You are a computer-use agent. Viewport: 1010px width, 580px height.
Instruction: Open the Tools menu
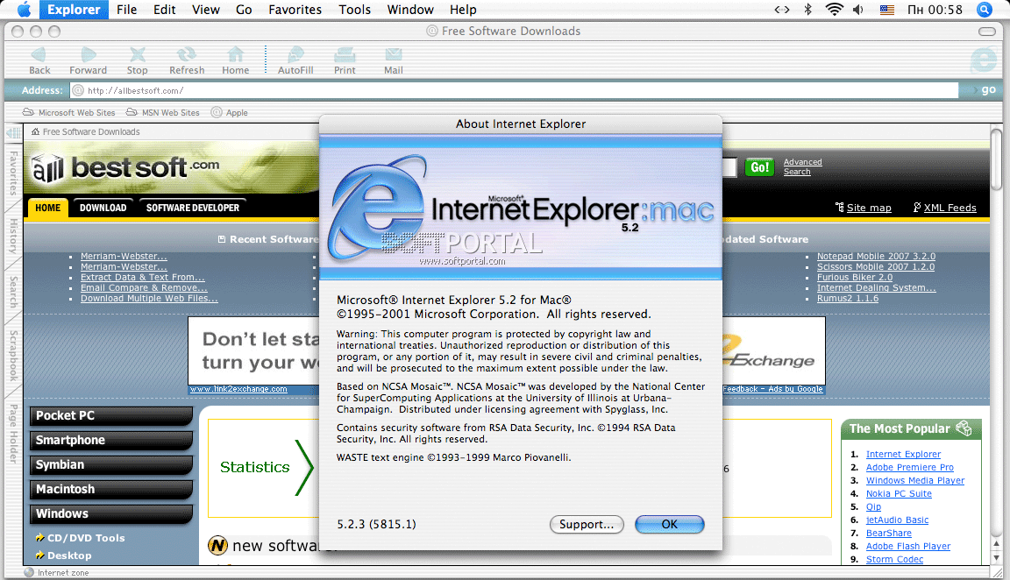[x=355, y=10]
